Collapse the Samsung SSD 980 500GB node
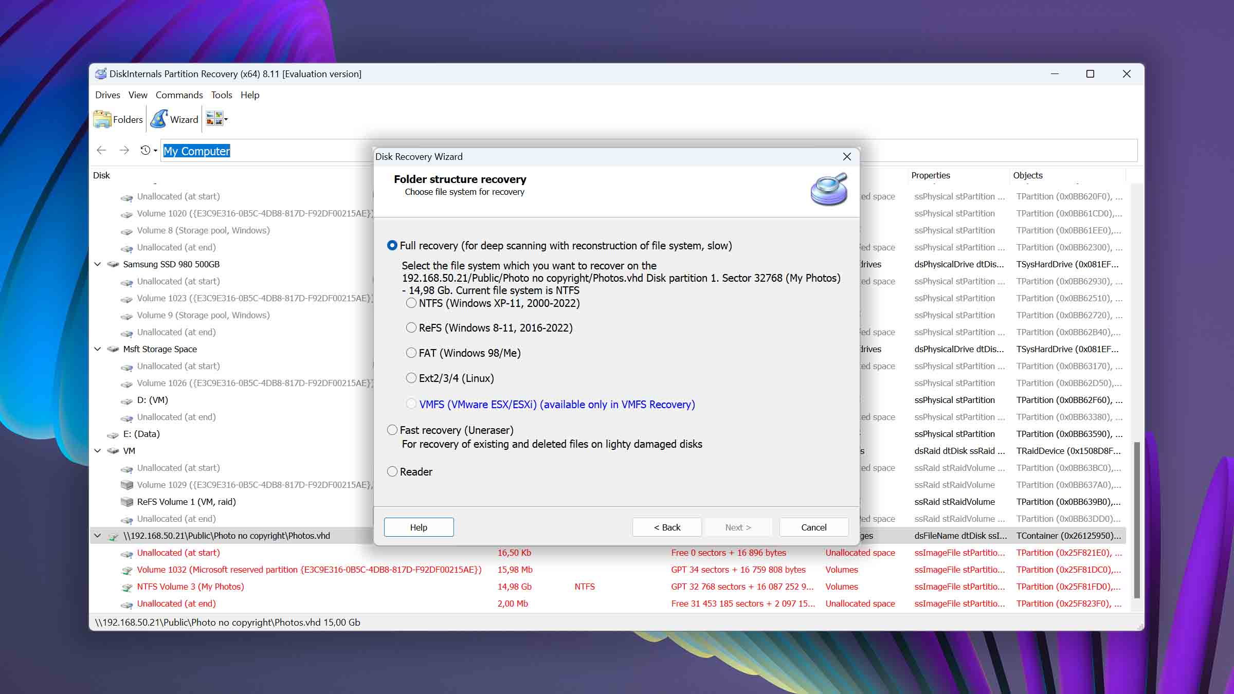 tap(97, 264)
